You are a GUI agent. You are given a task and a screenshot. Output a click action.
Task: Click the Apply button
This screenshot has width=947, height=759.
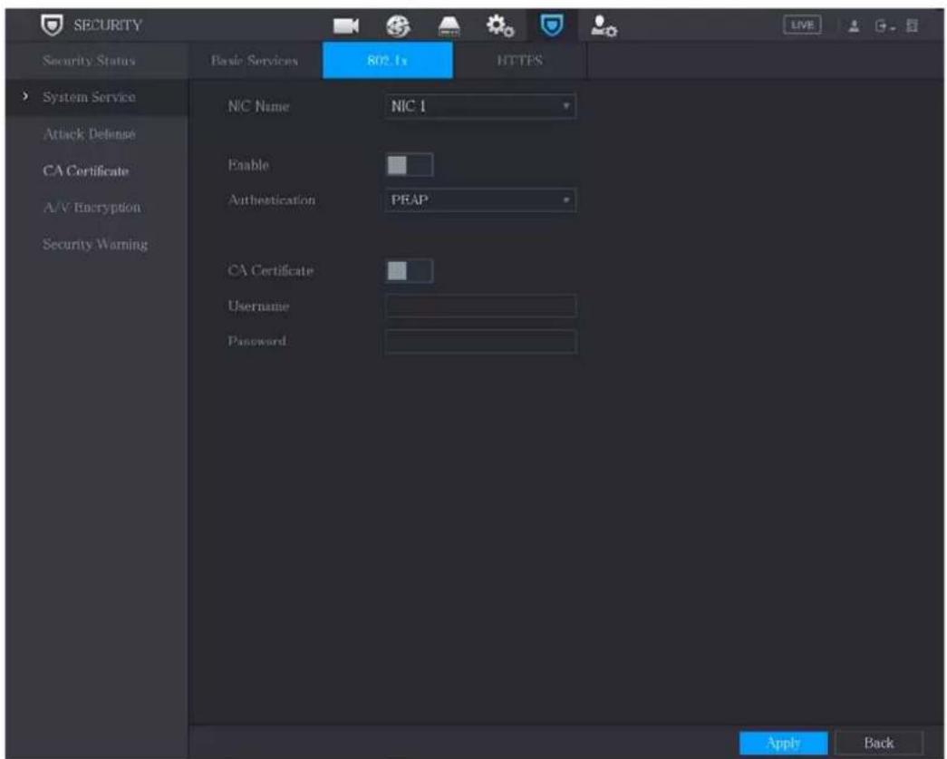[783, 743]
